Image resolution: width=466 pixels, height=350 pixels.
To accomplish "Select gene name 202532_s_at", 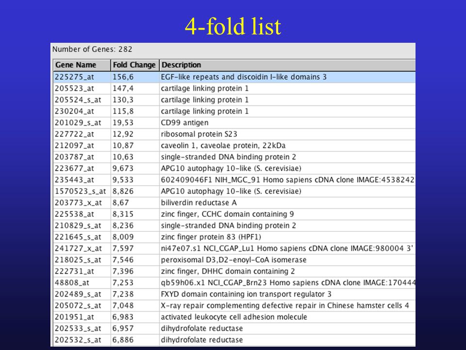I will (x=78, y=340).
